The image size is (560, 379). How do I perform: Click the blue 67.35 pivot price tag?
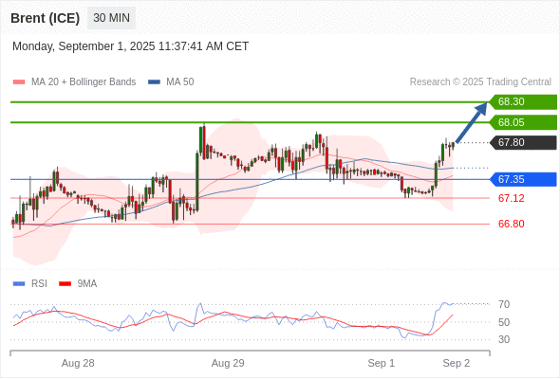click(x=523, y=179)
